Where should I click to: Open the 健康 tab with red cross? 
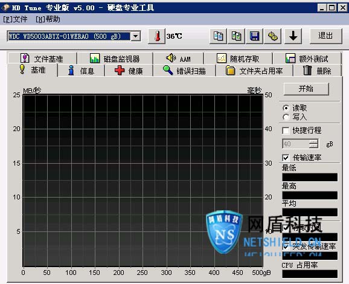coord(129,71)
